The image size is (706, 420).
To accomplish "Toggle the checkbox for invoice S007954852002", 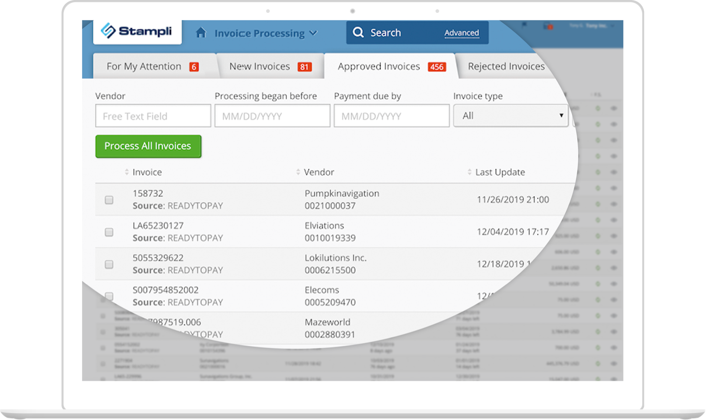I will pos(109,296).
